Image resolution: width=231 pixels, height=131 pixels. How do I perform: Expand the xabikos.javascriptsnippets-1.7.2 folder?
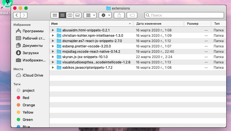53,67
